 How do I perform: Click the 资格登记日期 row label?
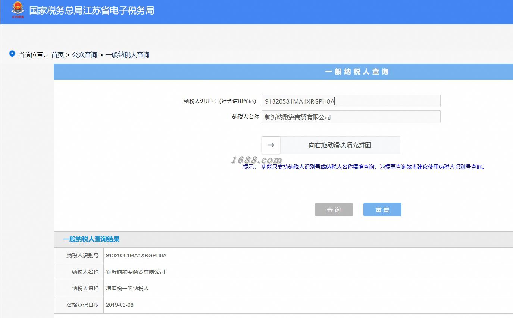pos(82,305)
